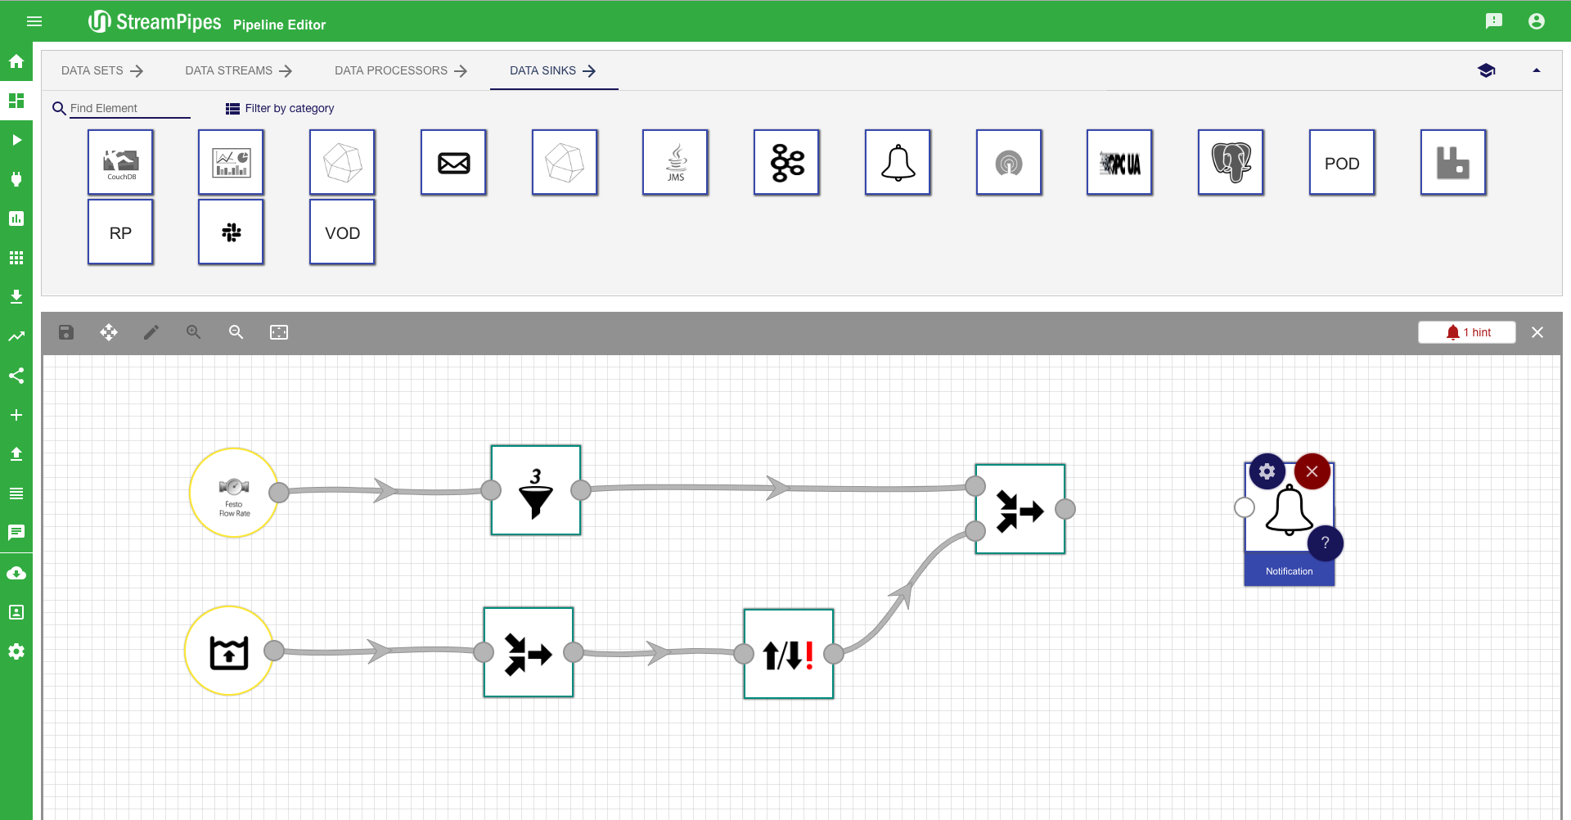This screenshot has width=1571, height=820.
Task: Open Notification element settings gear
Action: click(1267, 471)
